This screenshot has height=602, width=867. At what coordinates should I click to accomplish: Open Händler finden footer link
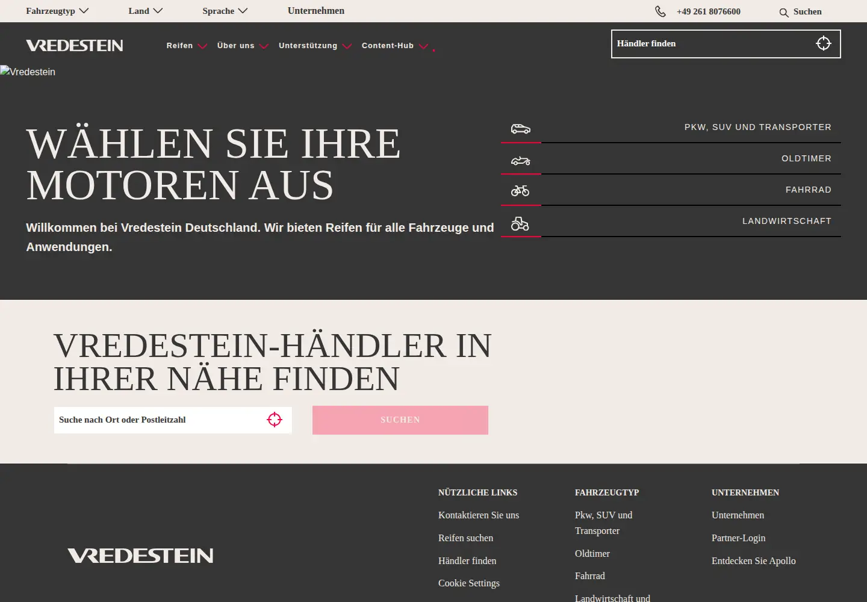pos(467,561)
